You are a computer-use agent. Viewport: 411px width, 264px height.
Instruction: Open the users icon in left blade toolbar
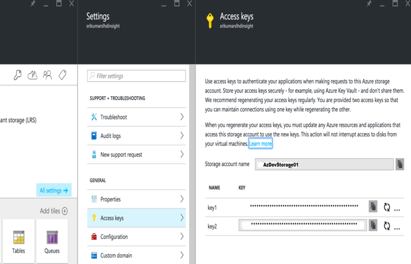(47, 76)
